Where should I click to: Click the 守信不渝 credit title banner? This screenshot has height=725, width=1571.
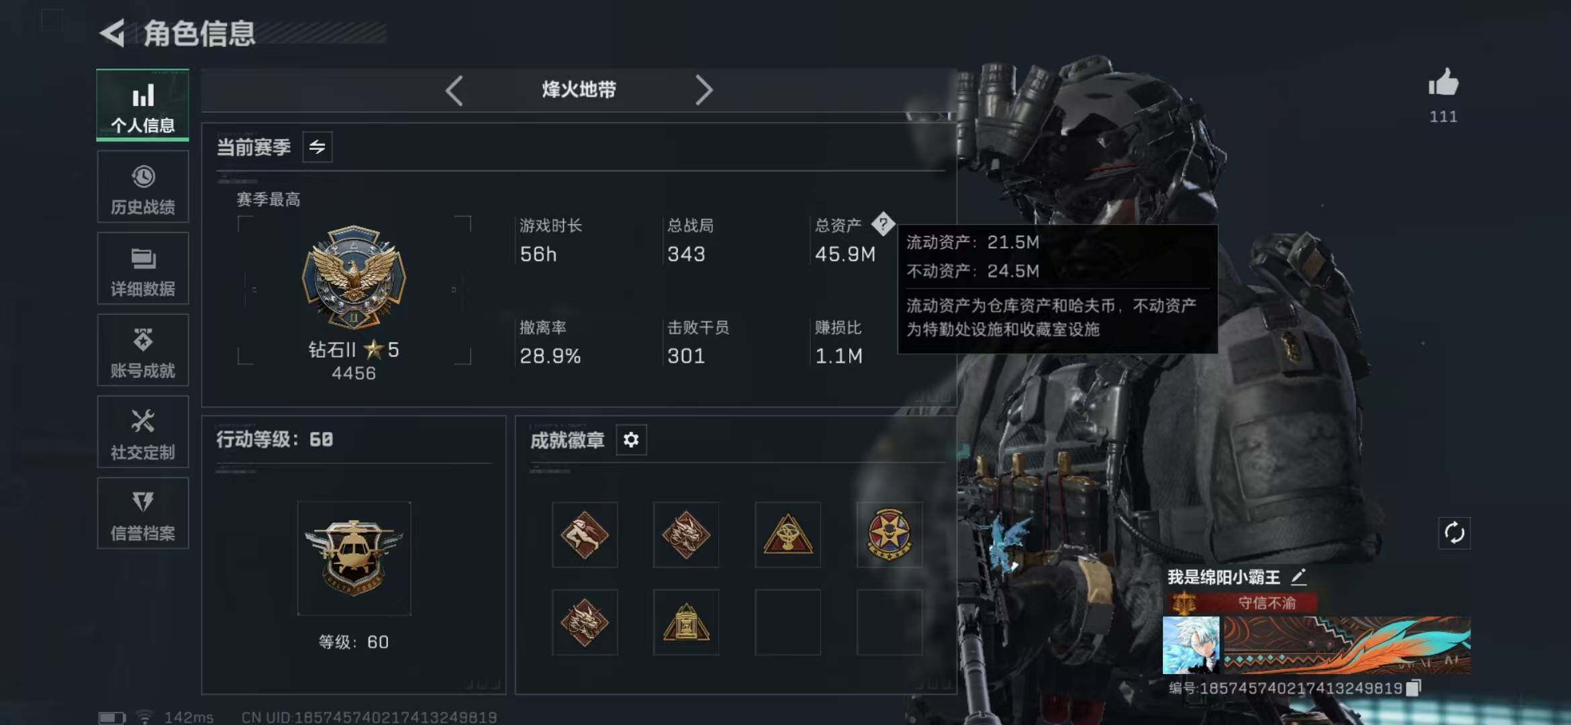point(1243,603)
